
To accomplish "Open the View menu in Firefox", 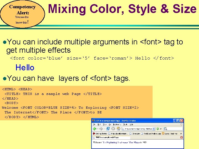I will pos(104,124).
